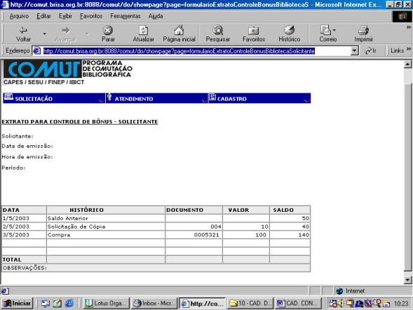Click the vertical scrollbar down arrow
The width and height of the screenshot is (413, 310).
407,280
